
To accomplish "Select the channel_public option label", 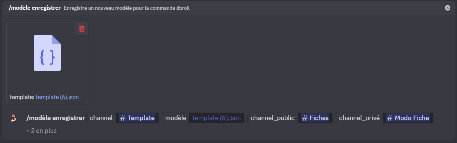I will [x=273, y=118].
